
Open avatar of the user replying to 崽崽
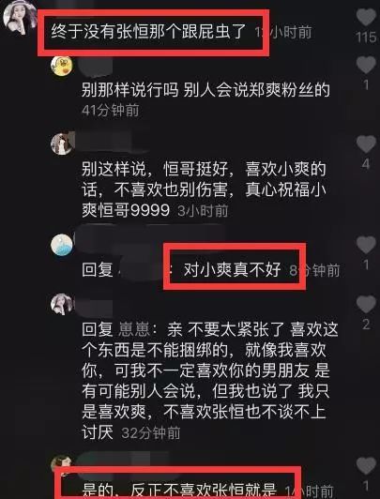[x=62, y=304]
